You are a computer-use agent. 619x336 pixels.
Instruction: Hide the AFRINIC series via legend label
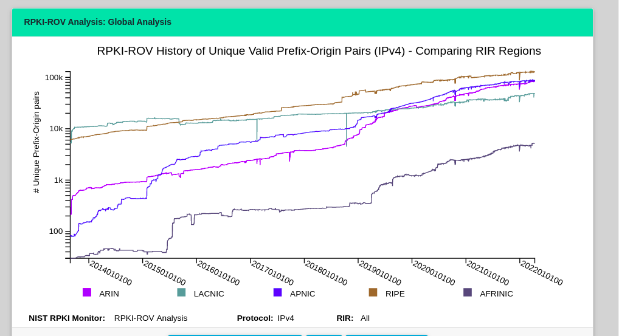point(496,294)
